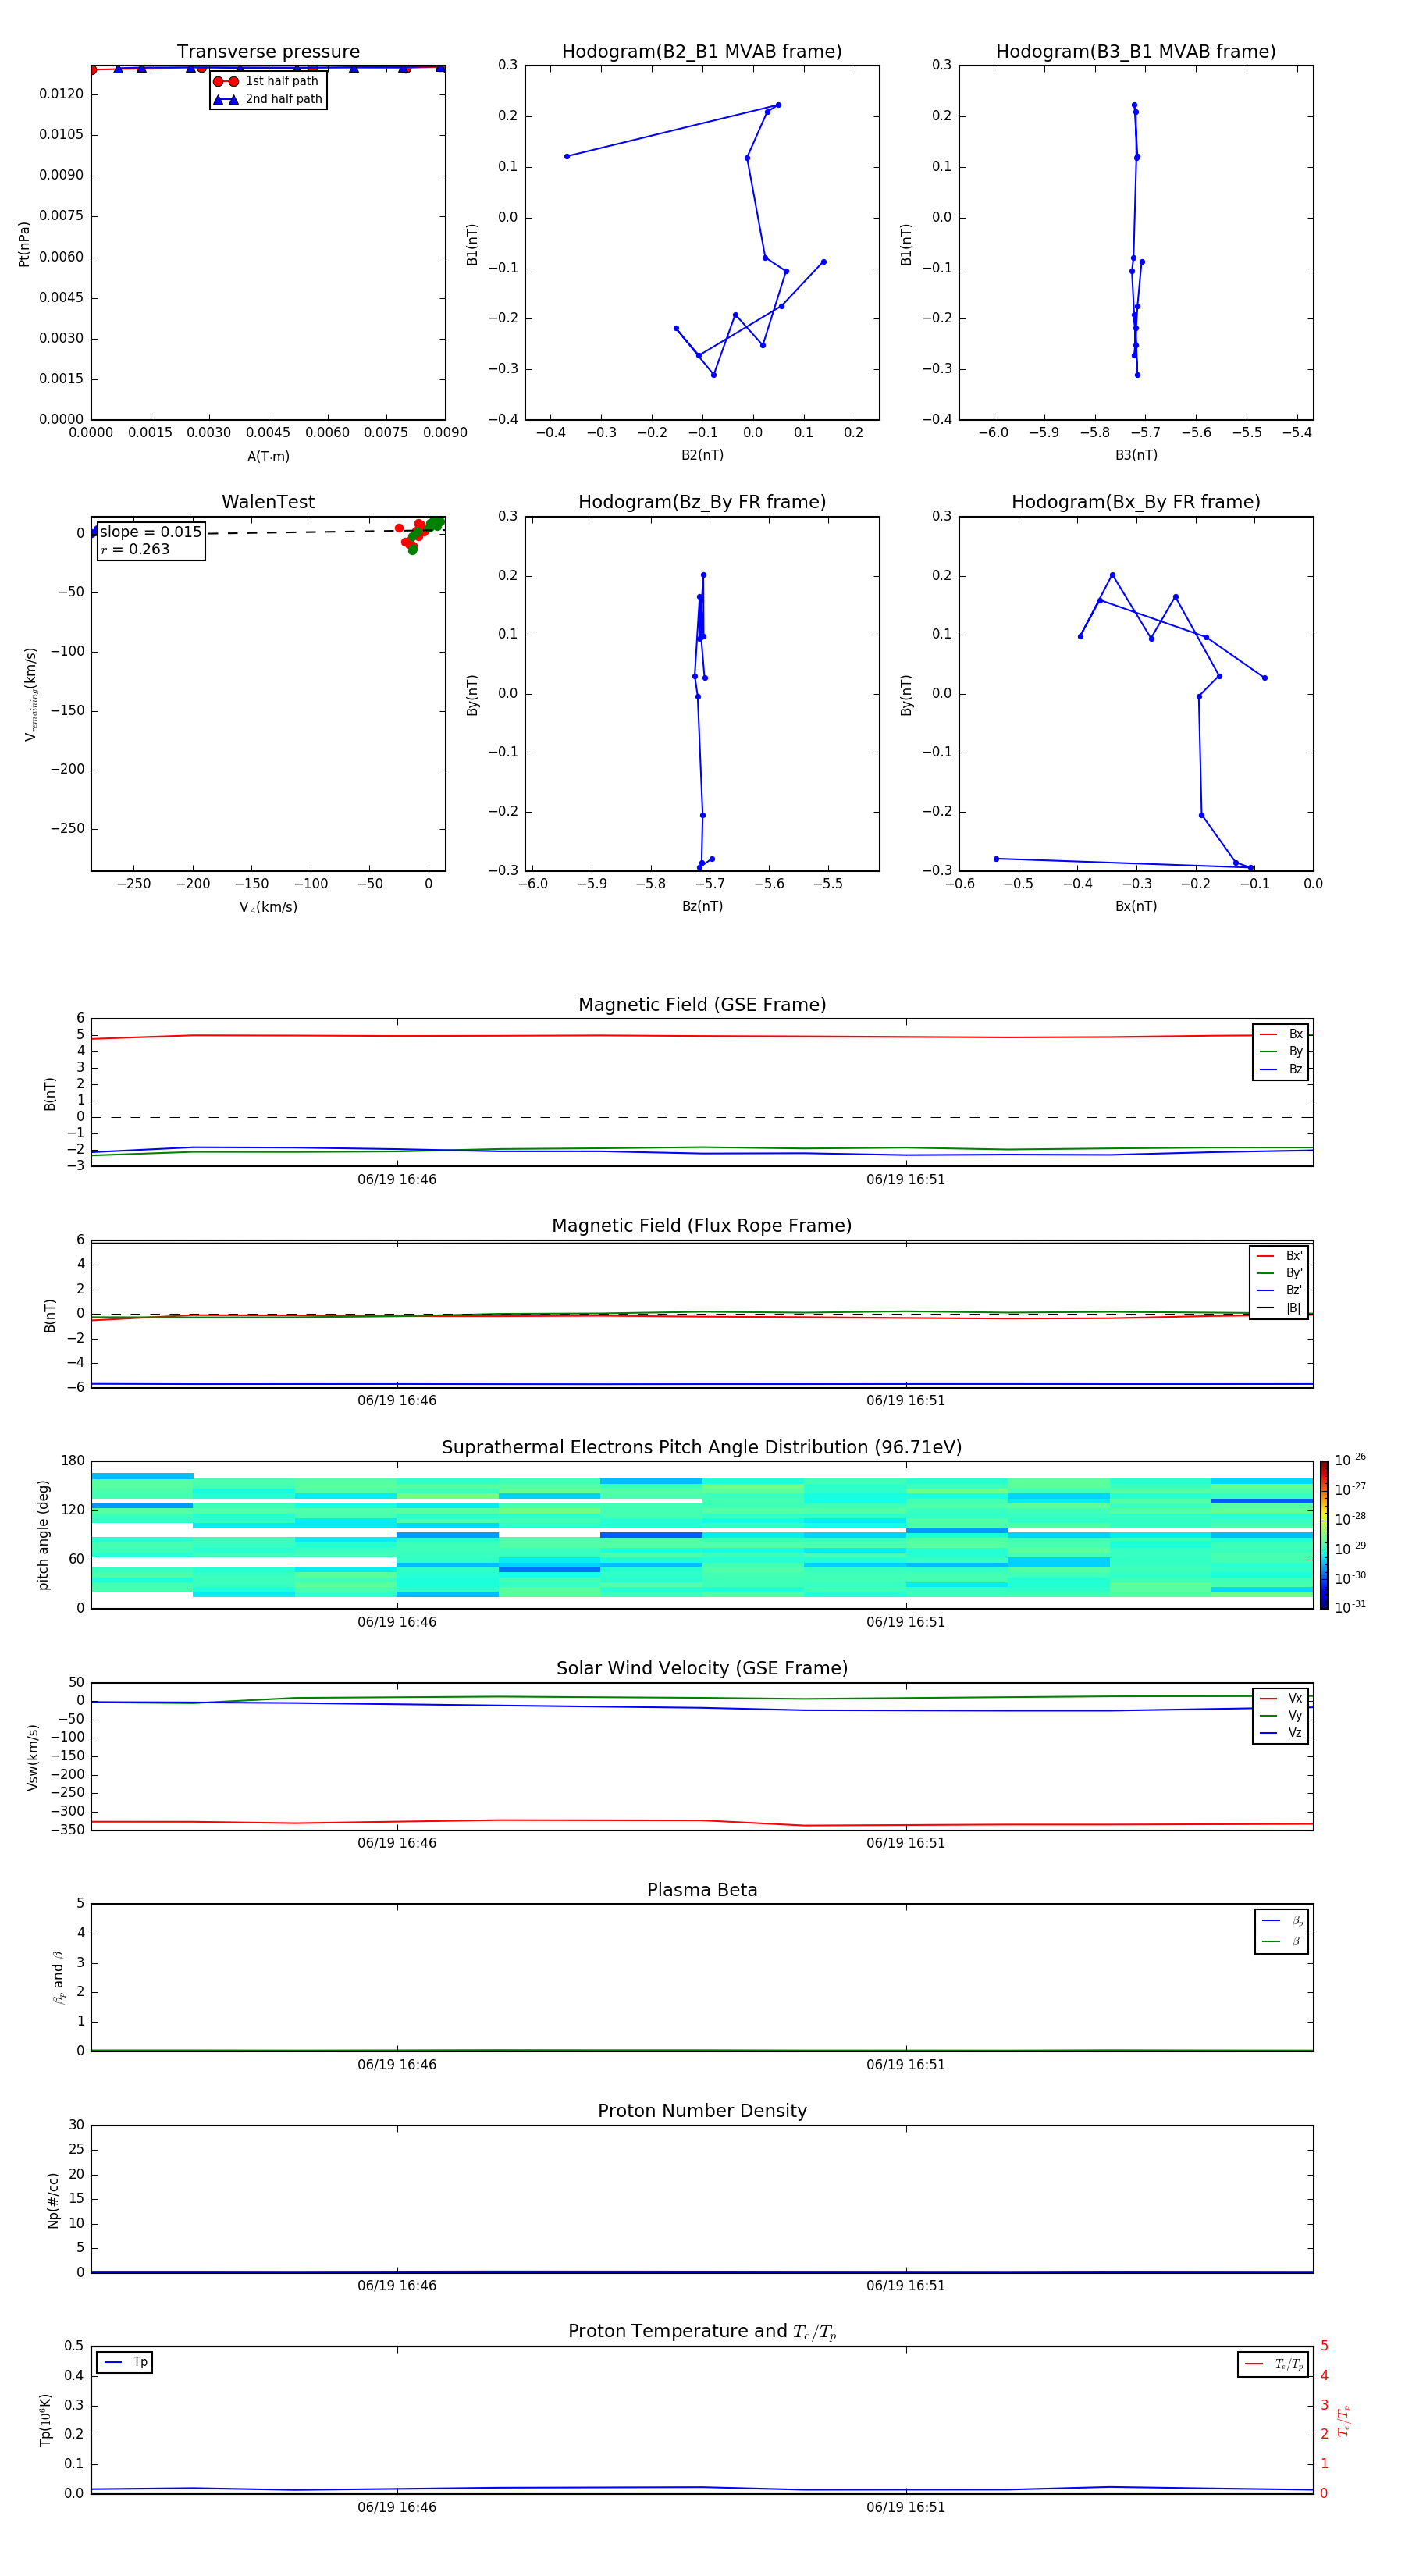Click 'Np(#/cc)' y-axis label
1405x2576 pixels.
click(x=53, y=2200)
